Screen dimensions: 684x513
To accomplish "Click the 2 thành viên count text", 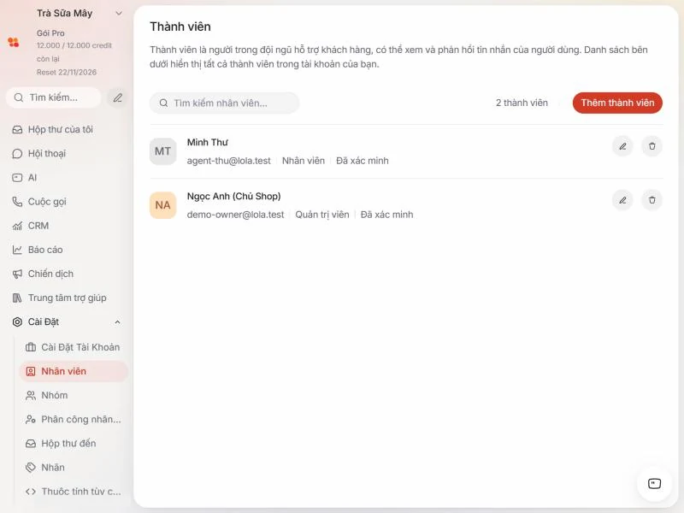I will [x=522, y=103].
